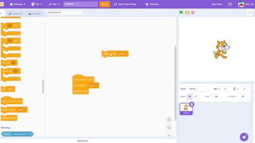Click Save Now
Viewport: 255px width, 143px height.
click(x=217, y=4)
